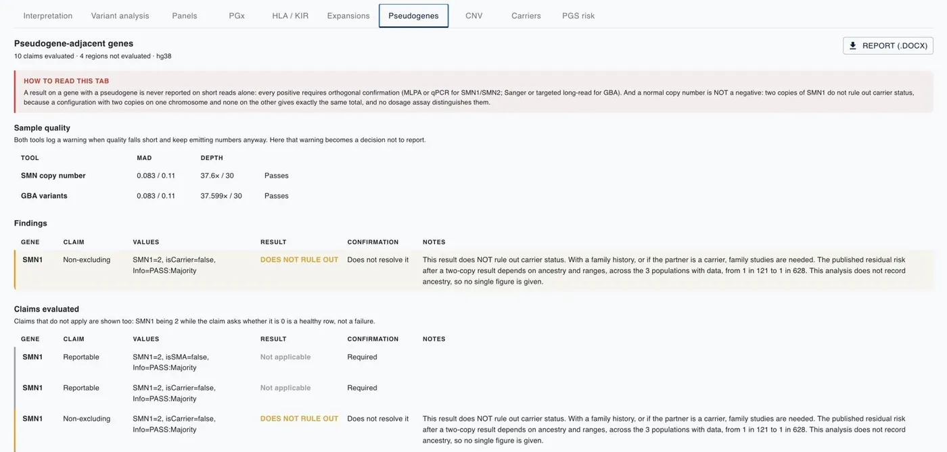Click the SMN1 gene in Findings row
Image resolution: width=947 pixels, height=452 pixels.
(32, 259)
